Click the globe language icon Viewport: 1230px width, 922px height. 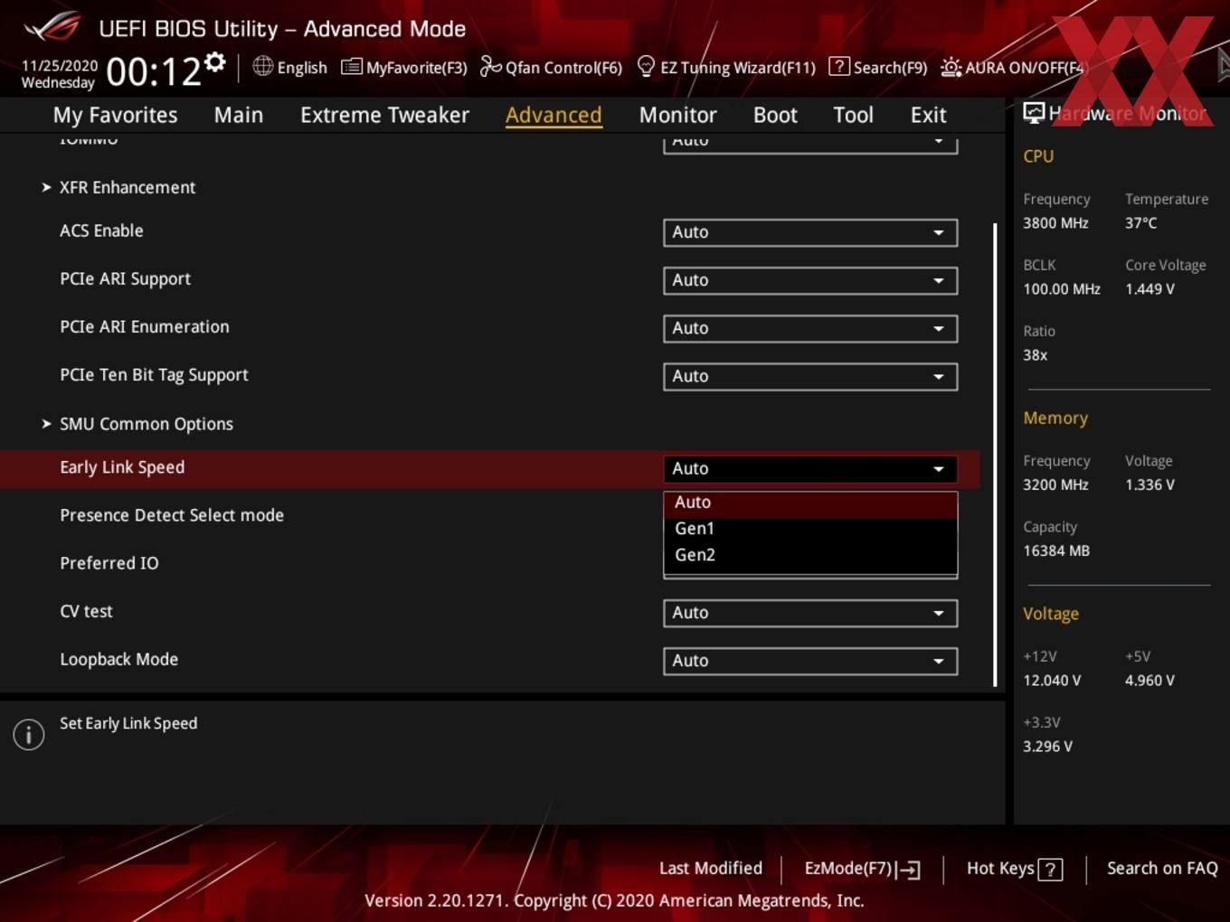(x=262, y=66)
